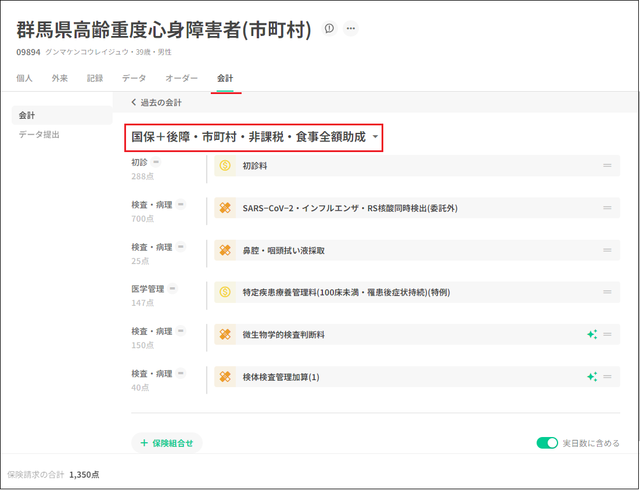Click drag handle on 初診料 row

pyautogui.click(x=607, y=166)
